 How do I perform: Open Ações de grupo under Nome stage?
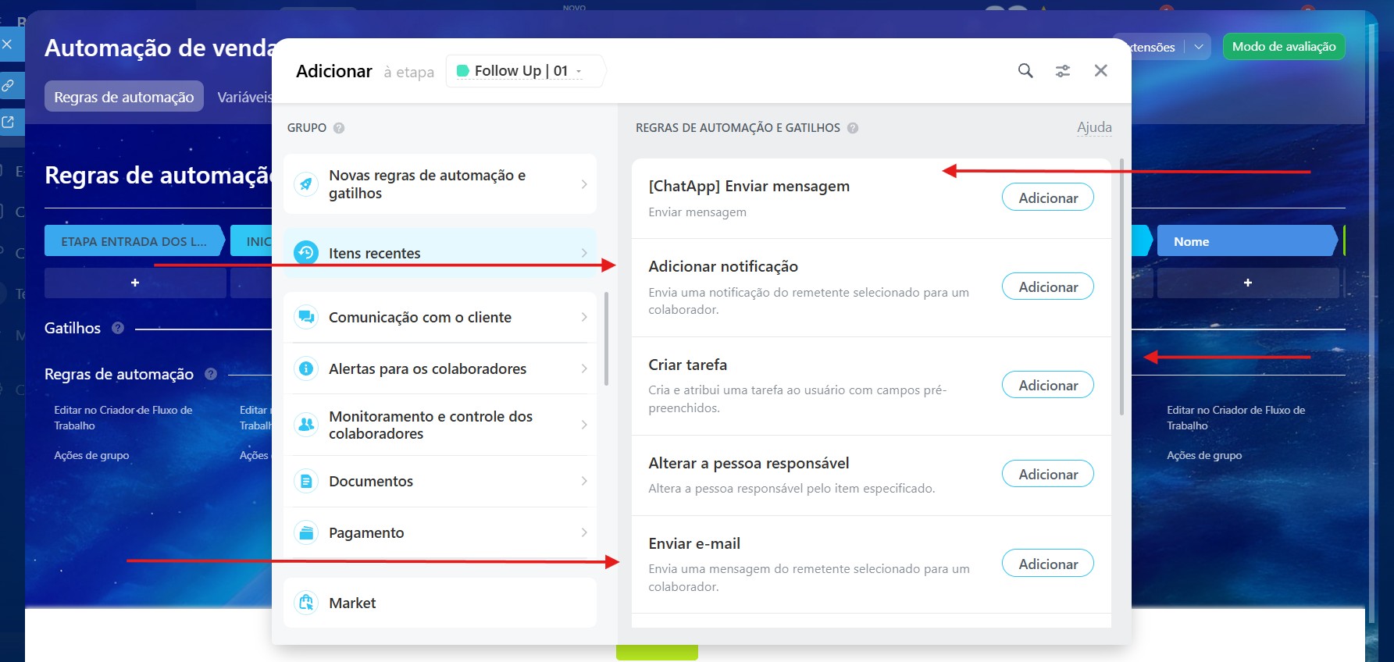click(1204, 455)
